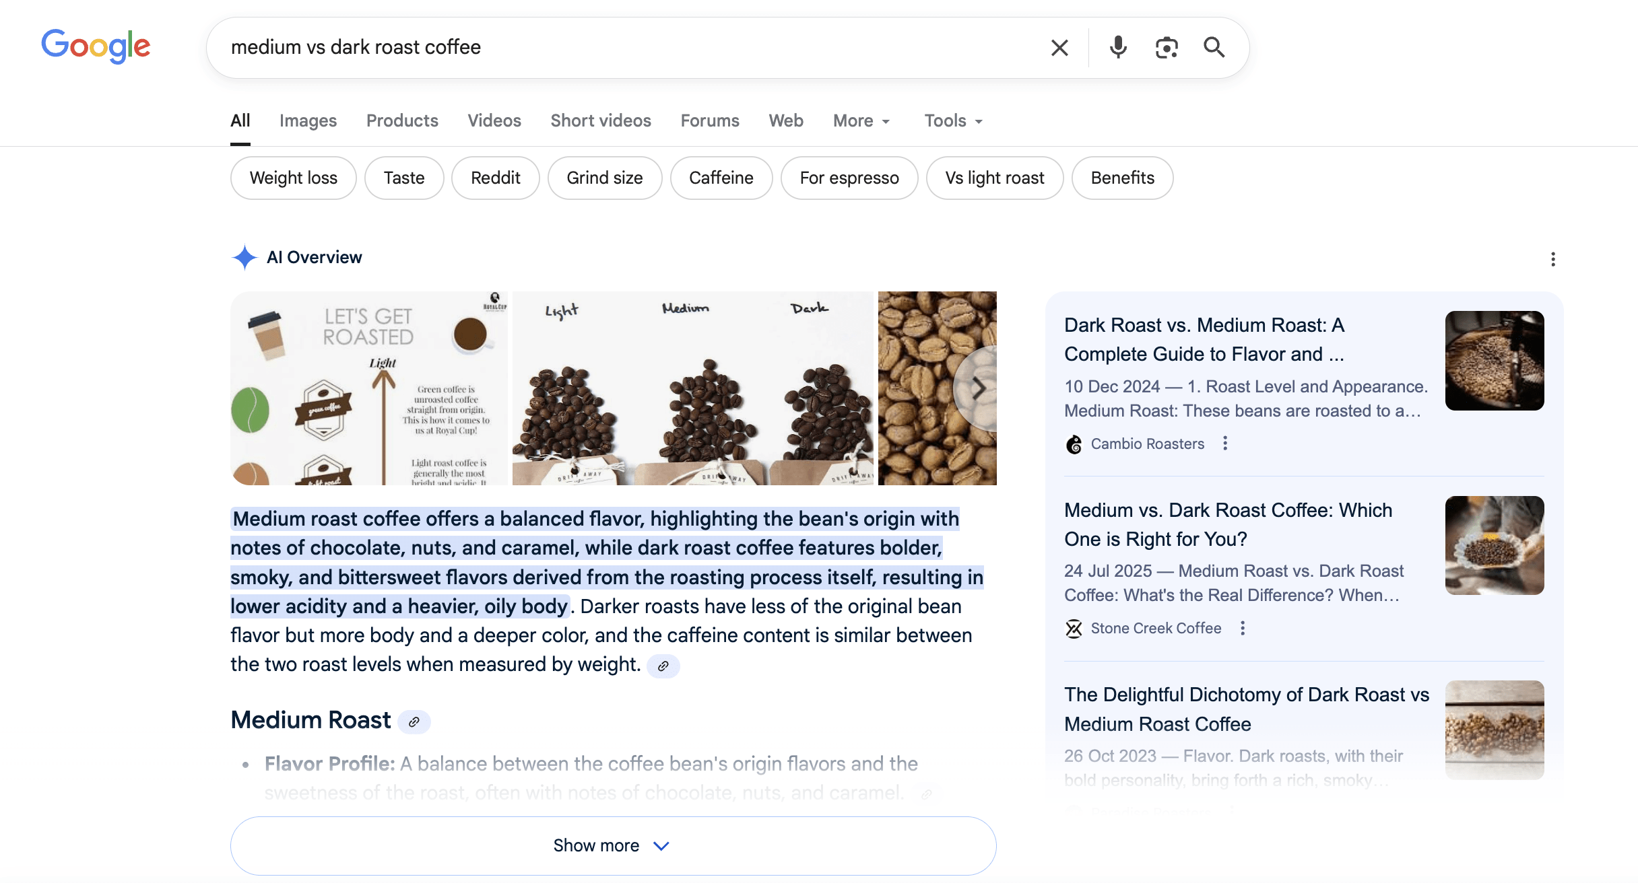The width and height of the screenshot is (1638, 883).
Task: Switch to the Images tab
Action: coord(308,120)
